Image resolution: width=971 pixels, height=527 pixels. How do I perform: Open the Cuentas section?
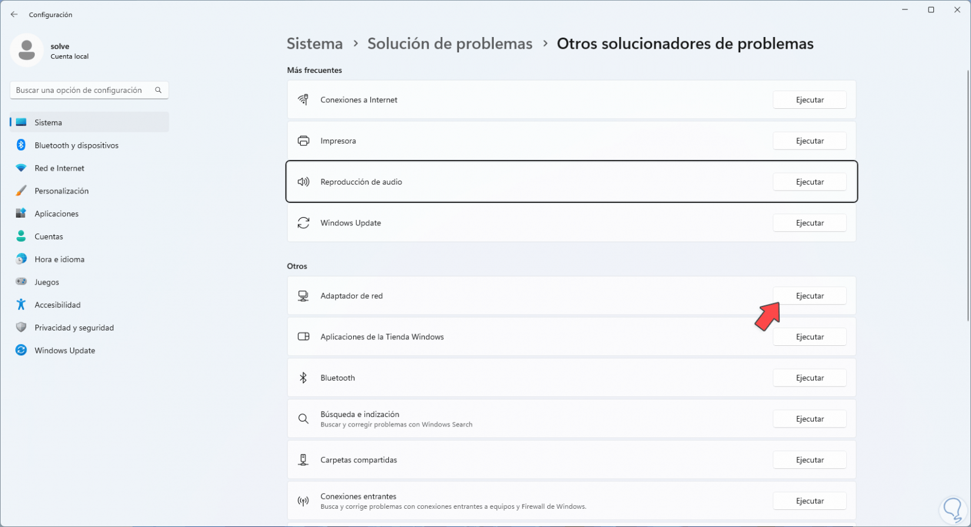pyautogui.click(x=48, y=236)
